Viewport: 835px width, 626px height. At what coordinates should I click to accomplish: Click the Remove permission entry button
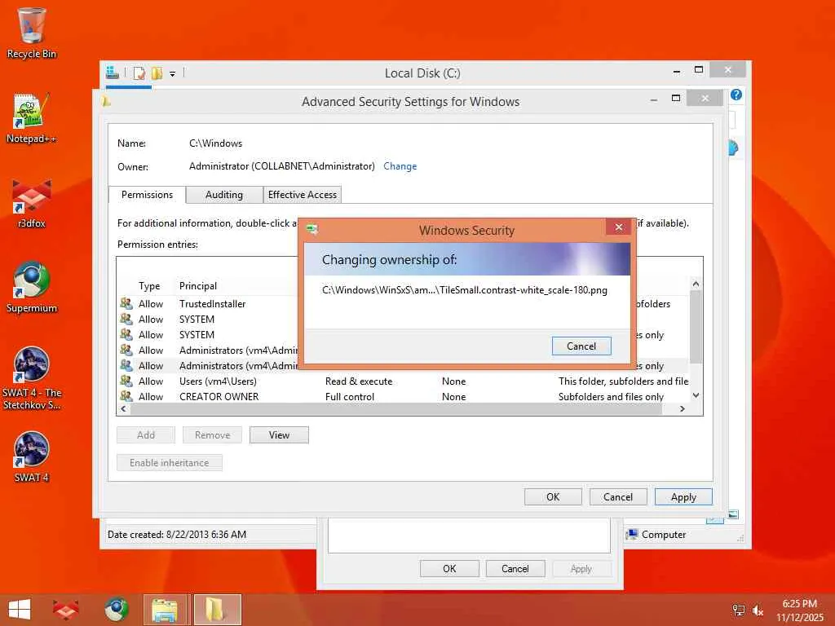(213, 435)
